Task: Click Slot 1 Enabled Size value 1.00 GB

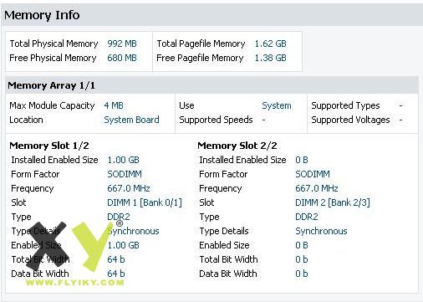Action: click(123, 245)
